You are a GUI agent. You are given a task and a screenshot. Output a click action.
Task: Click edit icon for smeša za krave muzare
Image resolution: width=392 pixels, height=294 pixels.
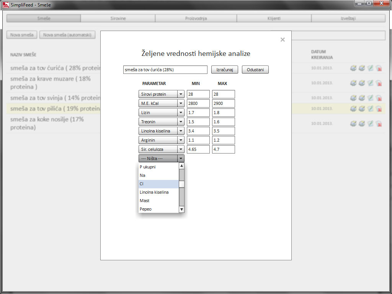point(370,83)
